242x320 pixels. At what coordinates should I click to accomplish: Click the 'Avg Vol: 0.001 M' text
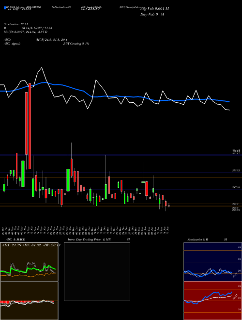tap(154, 9)
